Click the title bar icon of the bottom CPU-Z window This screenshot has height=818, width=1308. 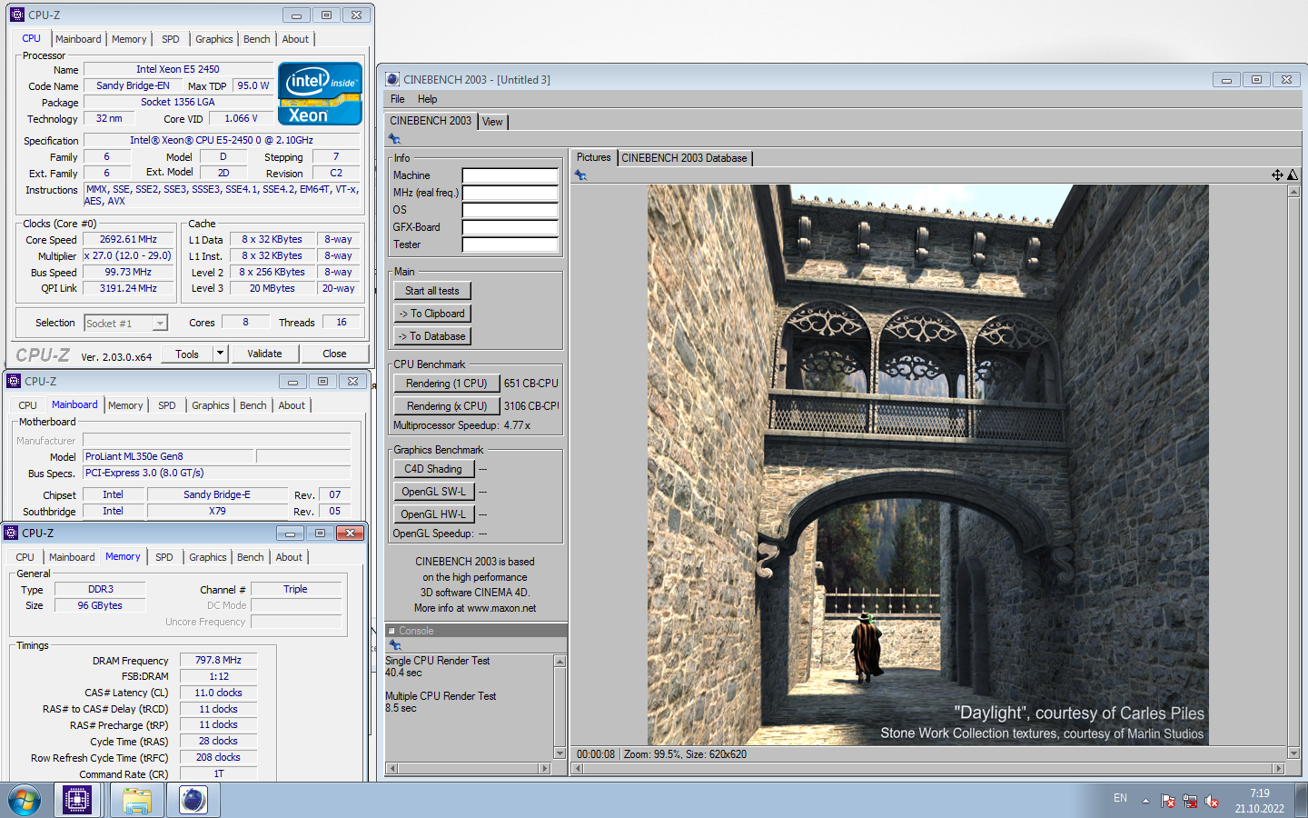point(11,533)
